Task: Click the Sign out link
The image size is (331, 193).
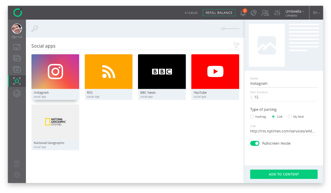Action: (x=17, y=37)
